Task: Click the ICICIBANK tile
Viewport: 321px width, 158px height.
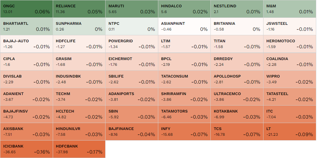Action: click(x=26, y=149)
